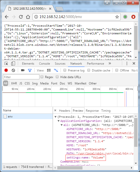Screen dimensions: 140x172
Task: Close the request details pane
Action: (x=55, y=110)
